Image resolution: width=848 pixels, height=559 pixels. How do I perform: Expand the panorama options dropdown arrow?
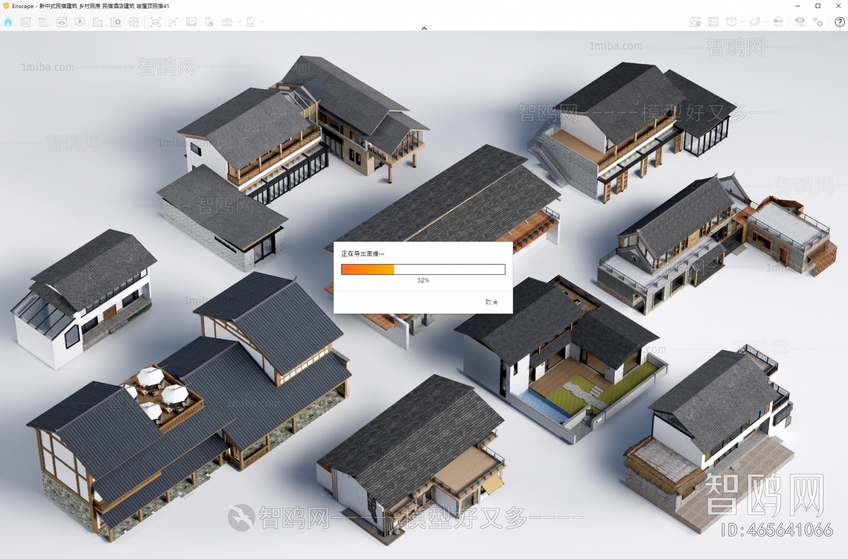pos(238,22)
